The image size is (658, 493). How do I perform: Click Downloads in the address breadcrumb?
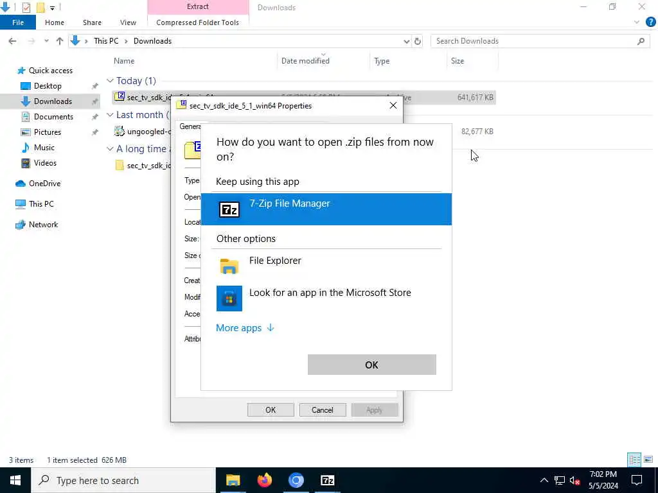point(152,41)
